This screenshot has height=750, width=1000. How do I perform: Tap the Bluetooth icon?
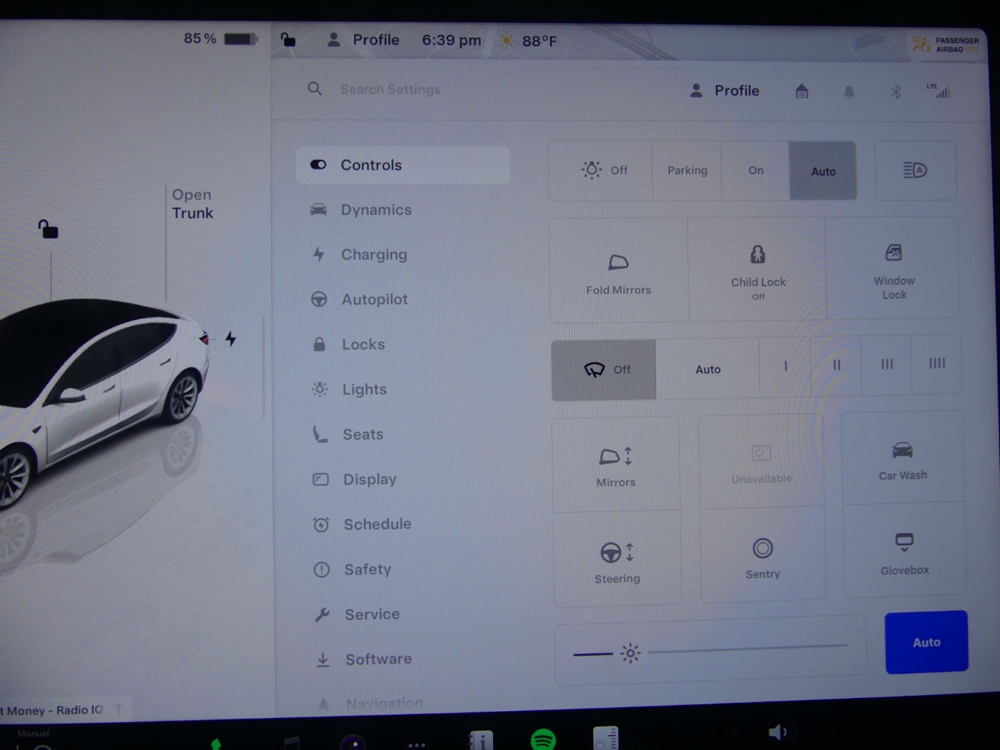coord(896,92)
